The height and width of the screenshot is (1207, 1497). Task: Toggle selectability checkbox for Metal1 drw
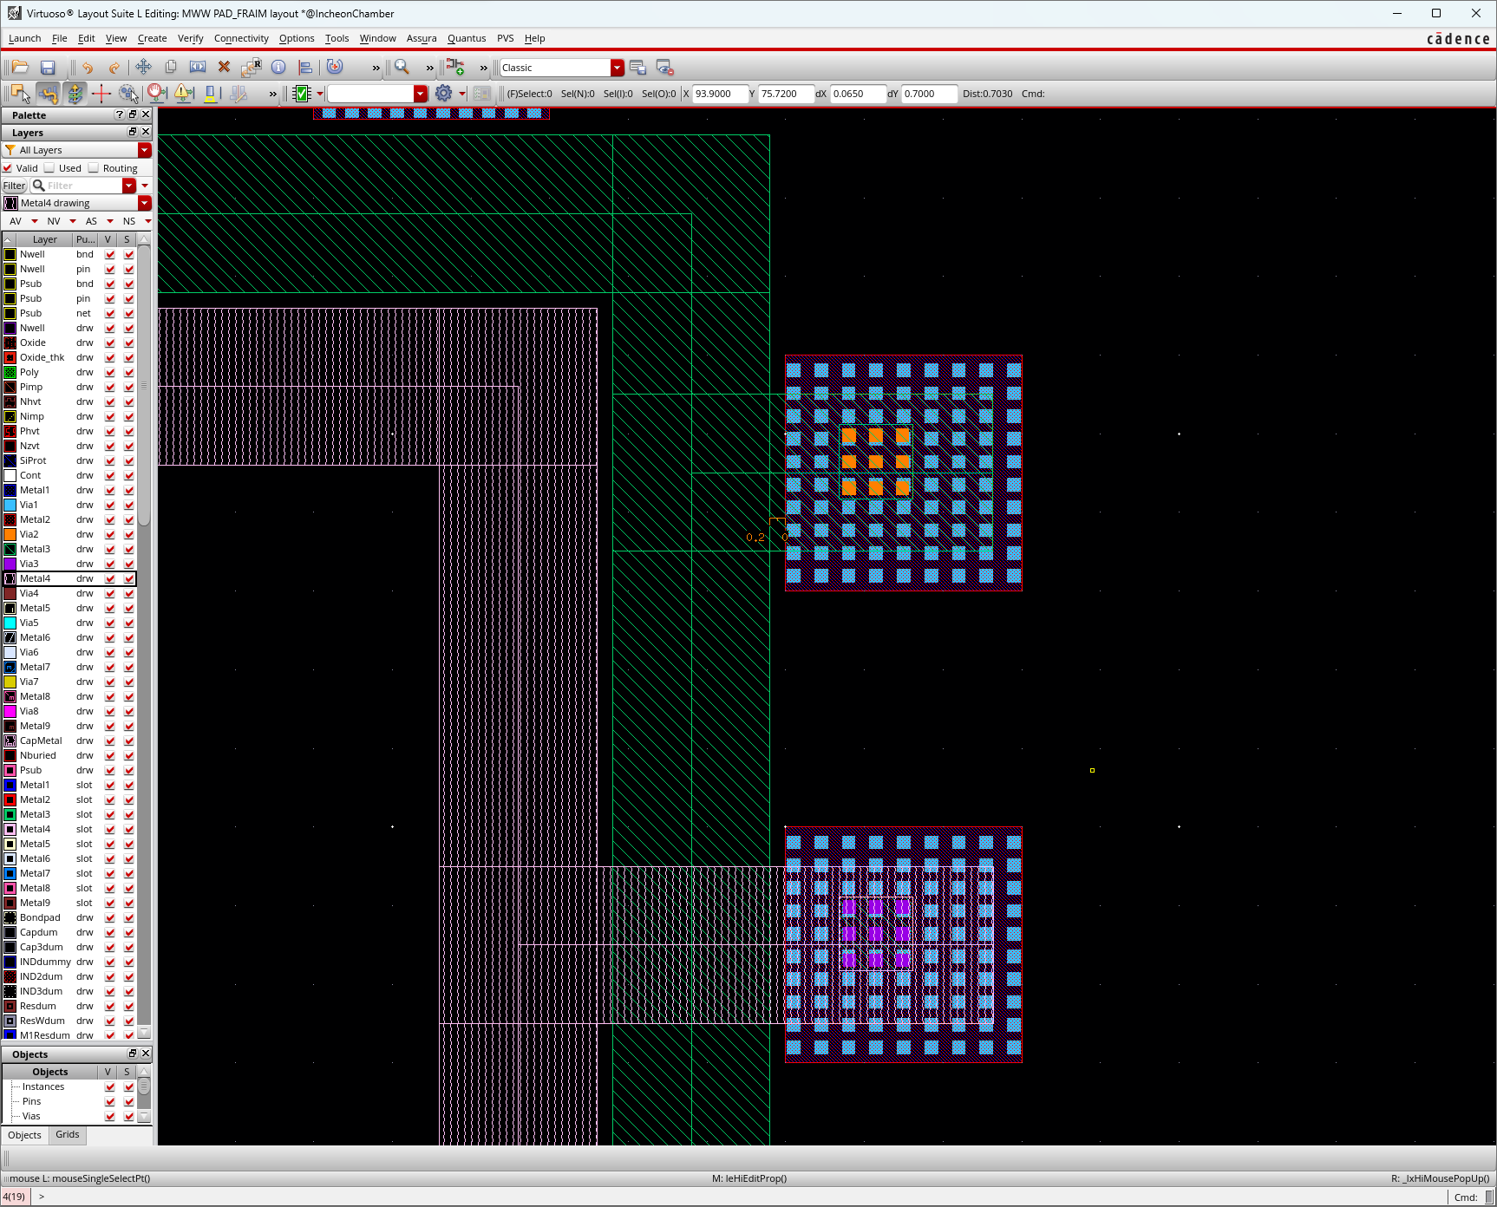coord(129,491)
